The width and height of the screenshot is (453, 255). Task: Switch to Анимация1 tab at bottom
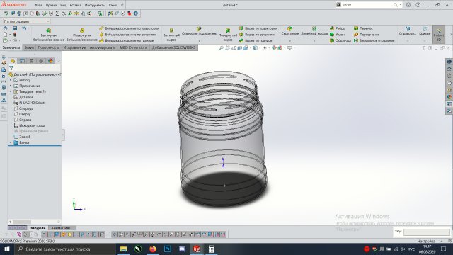pyautogui.click(x=61, y=228)
